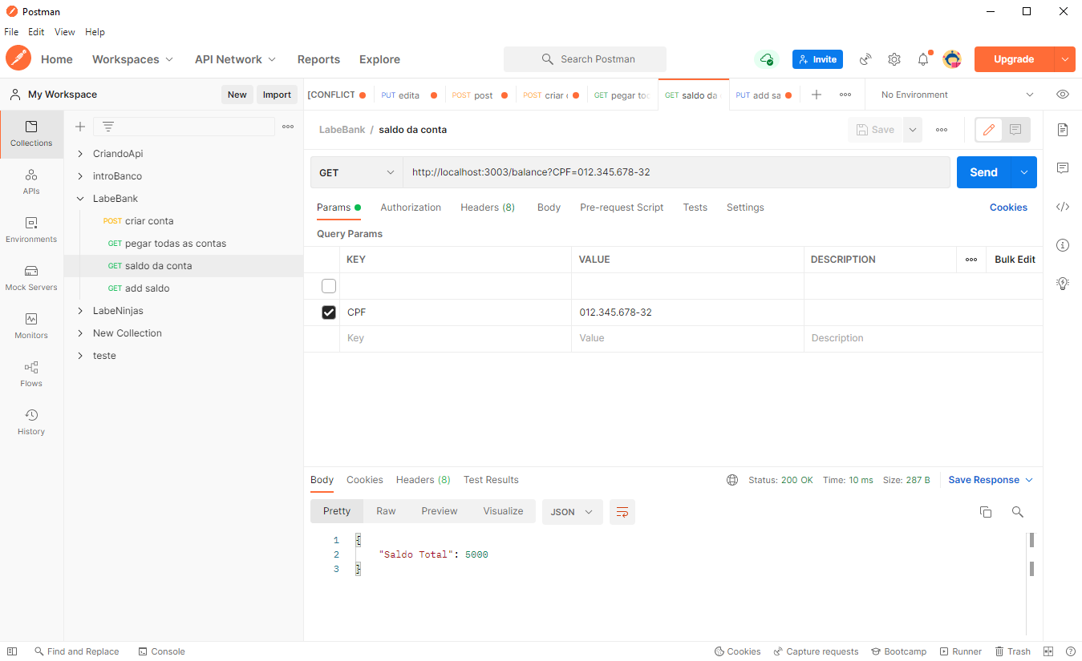Open the History panel
Viewport: 1082px width, 661px height.
(x=30, y=422)
